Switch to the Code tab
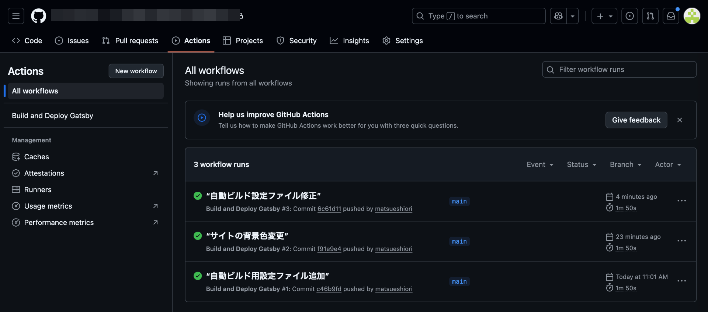This screenshot has height=312, width=708. (27, 40)
